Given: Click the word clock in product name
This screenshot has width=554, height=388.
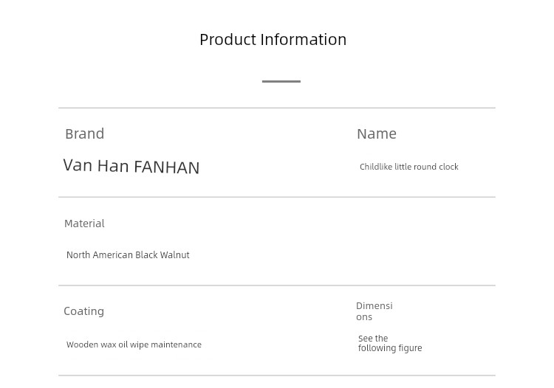Looking at the screenshot, I should coord(448,167).
